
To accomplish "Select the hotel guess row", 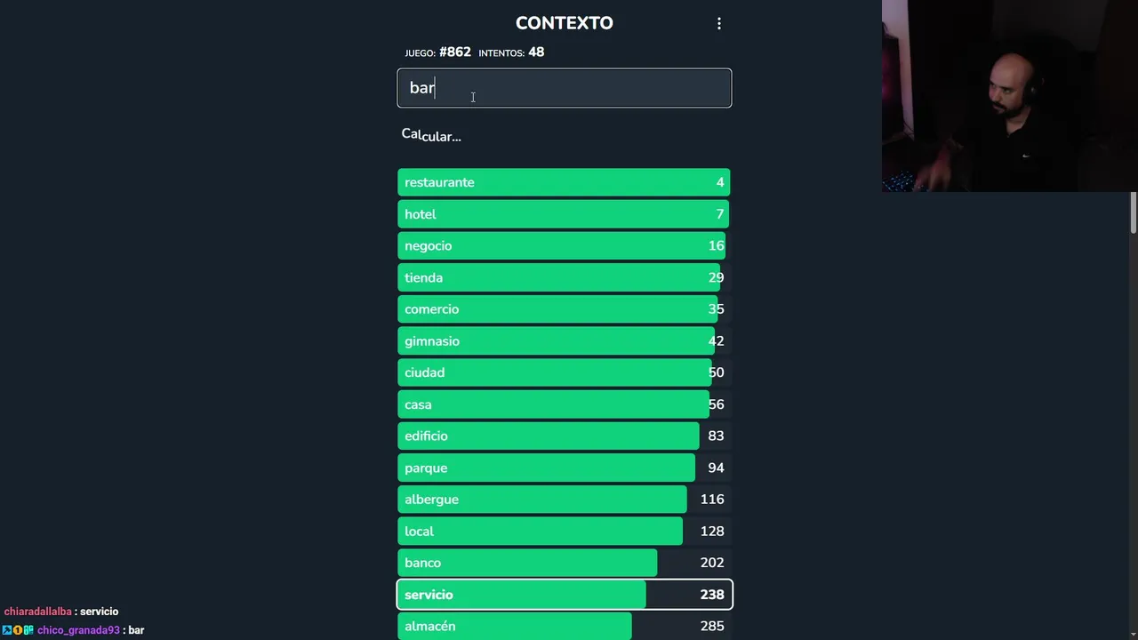I will [564, 214].
